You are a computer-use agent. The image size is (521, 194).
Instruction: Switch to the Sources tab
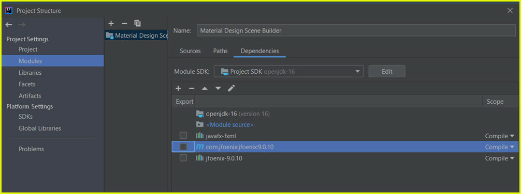(191, 51)
